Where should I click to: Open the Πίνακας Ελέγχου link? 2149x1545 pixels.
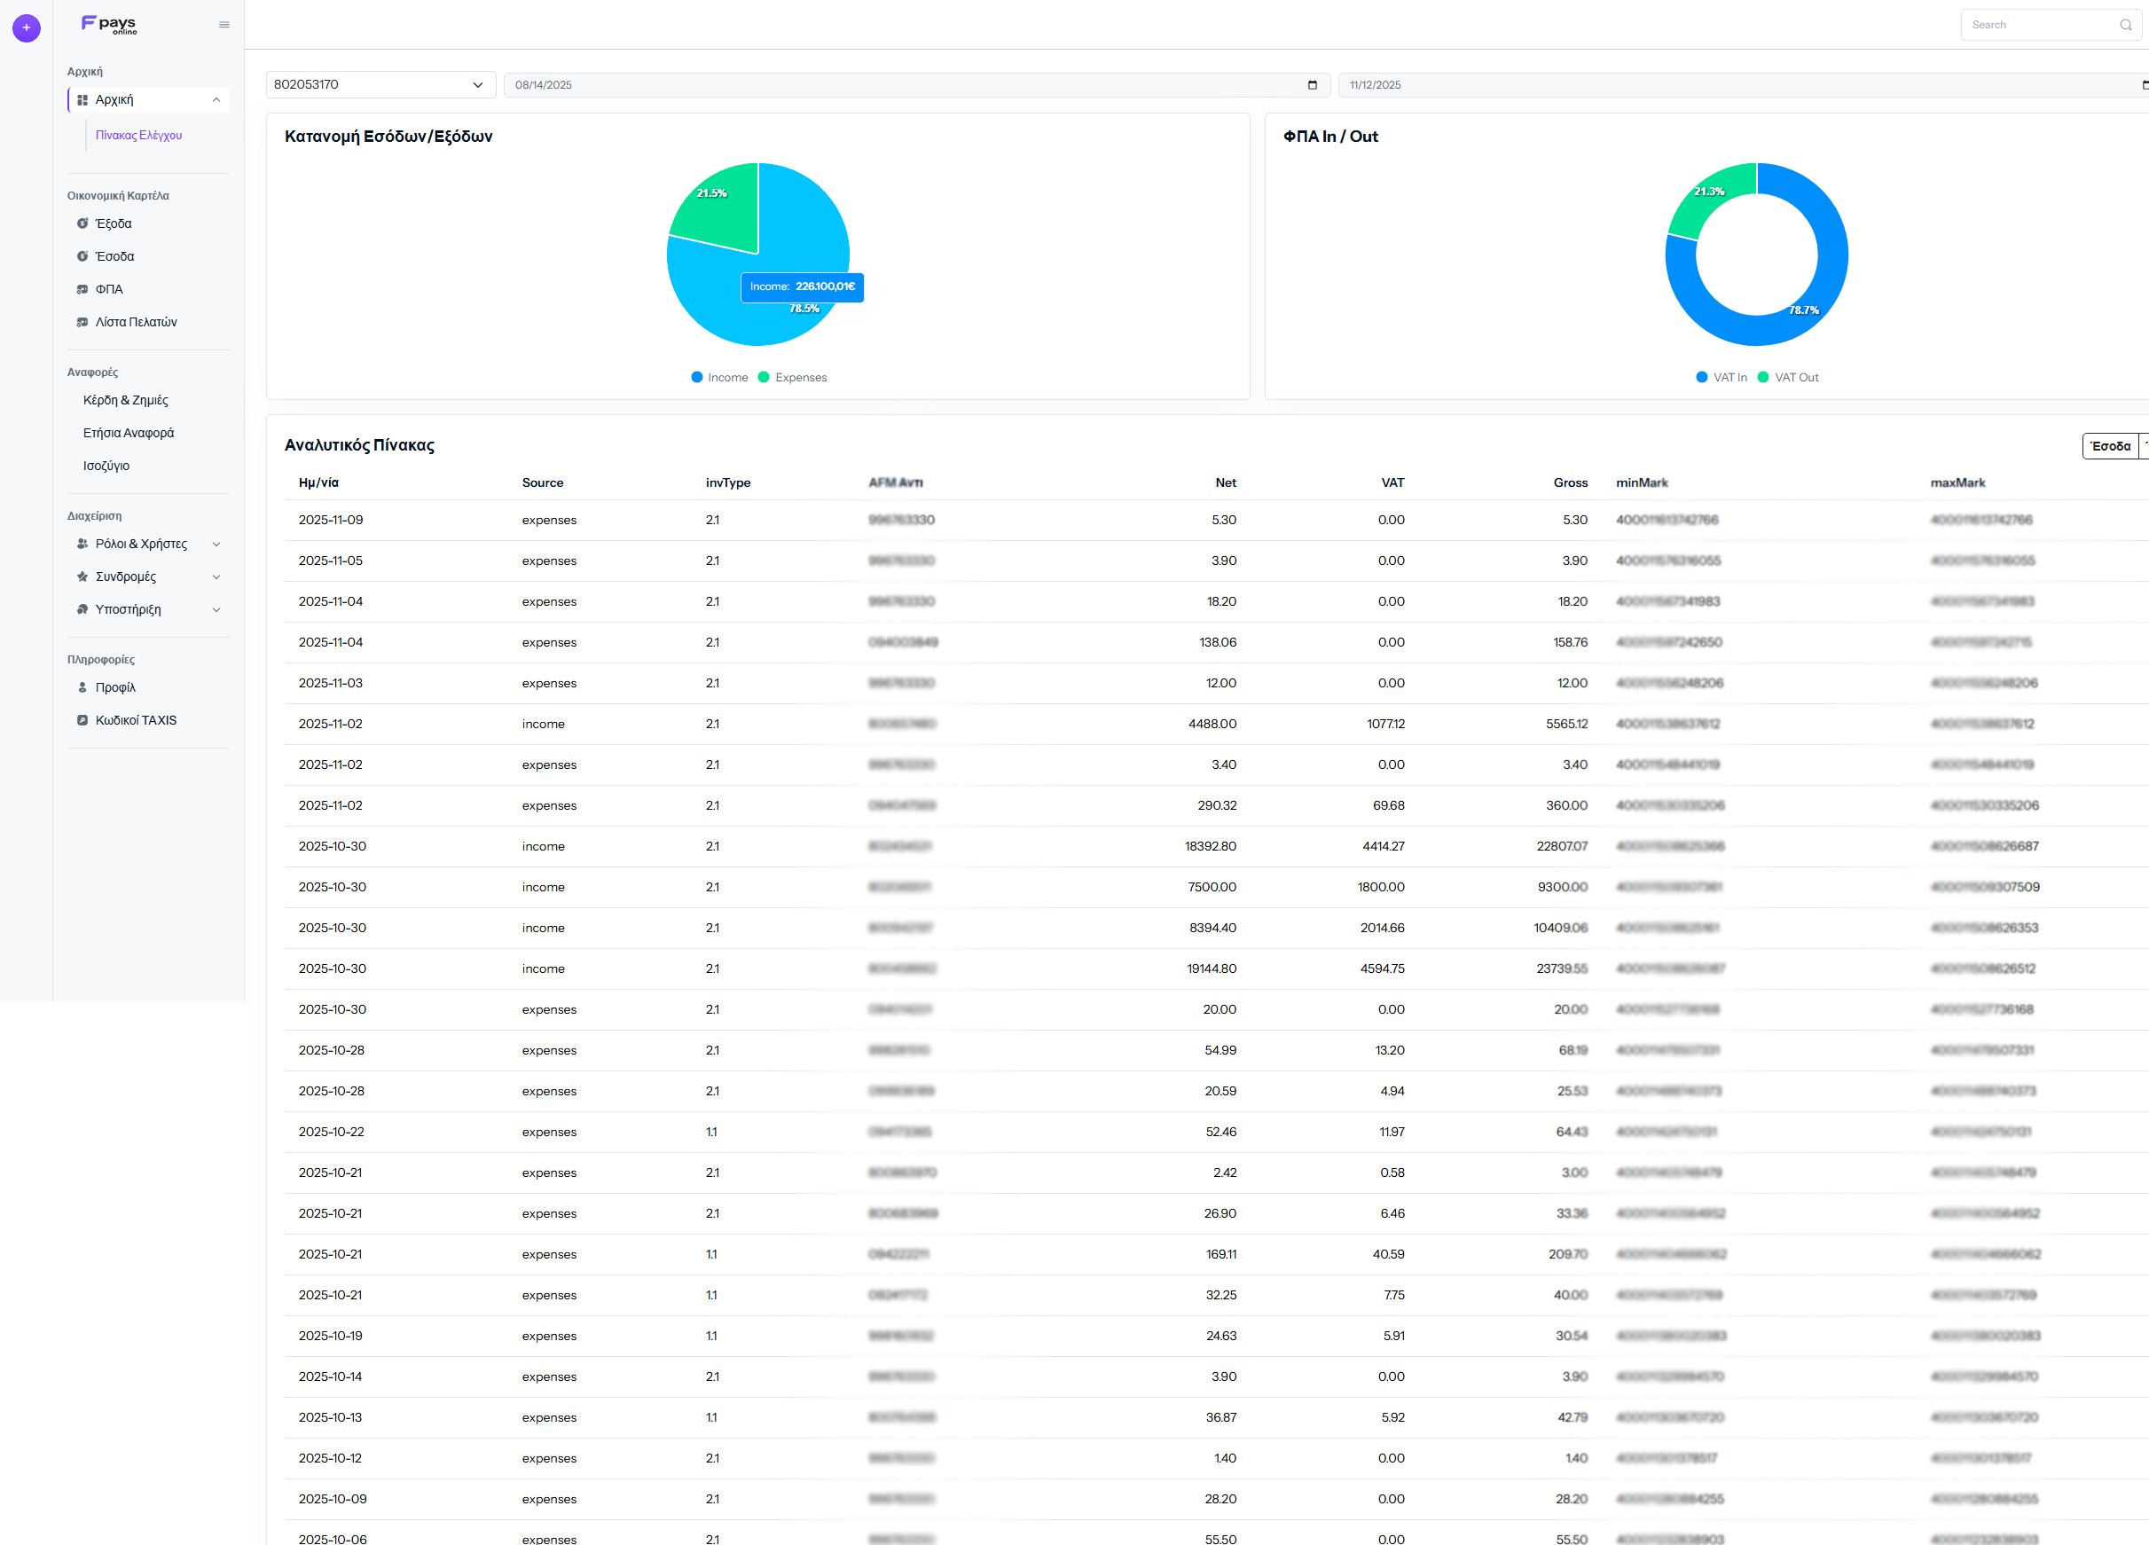coord(138,136)
